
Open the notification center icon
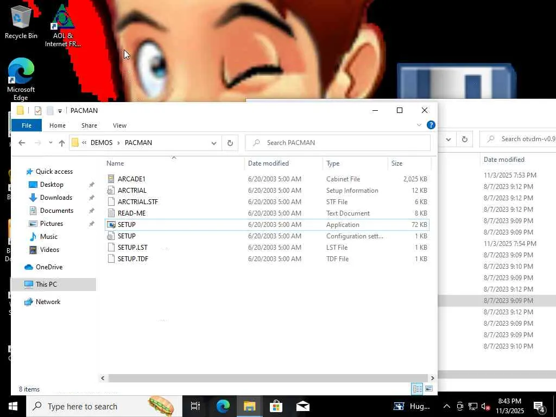point(539,407)
